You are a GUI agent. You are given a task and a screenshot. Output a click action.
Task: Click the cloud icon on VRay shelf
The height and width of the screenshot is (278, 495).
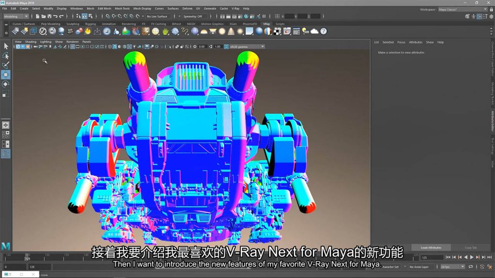(314, 31)
